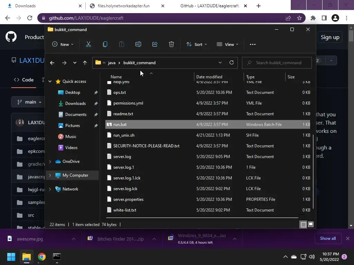The image size is (354, 265).
Task: Sort files by Date modified column
Action: 209,77
